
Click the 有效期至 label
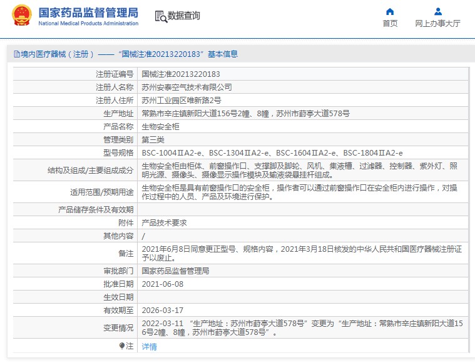pyautogui.click(x=118, y=310)
